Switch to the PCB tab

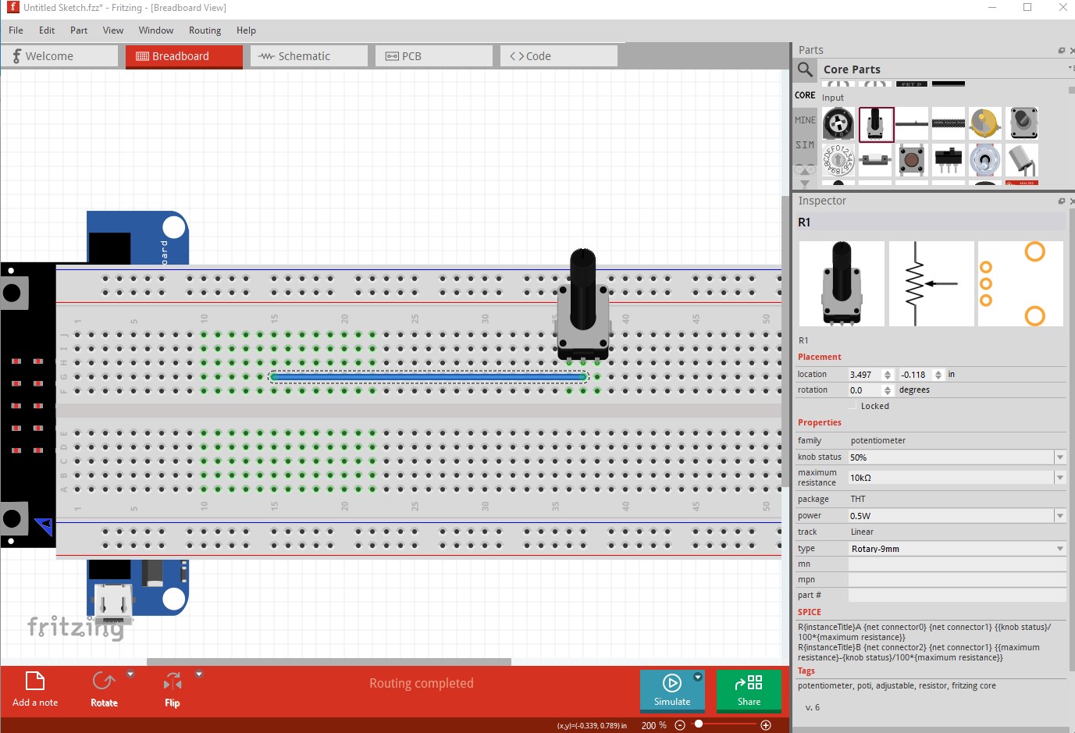coord(434,56)
